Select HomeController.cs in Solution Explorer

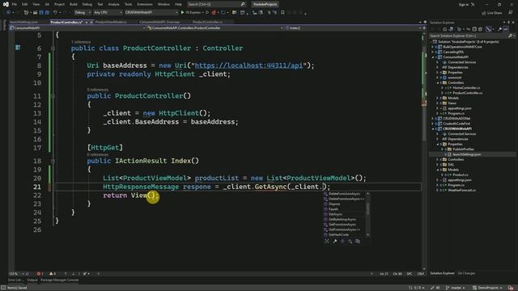coord(466,88)
